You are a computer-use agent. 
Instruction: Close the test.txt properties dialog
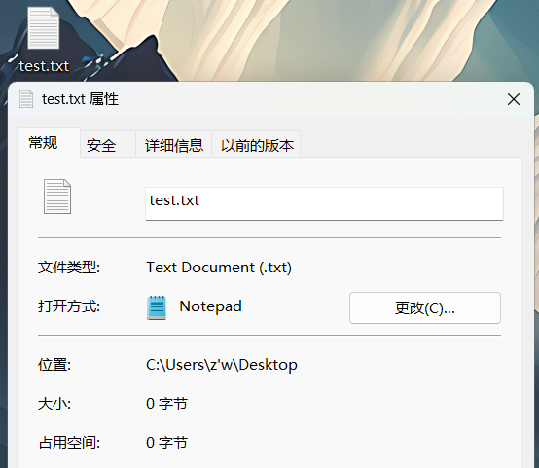pos(514,99)
